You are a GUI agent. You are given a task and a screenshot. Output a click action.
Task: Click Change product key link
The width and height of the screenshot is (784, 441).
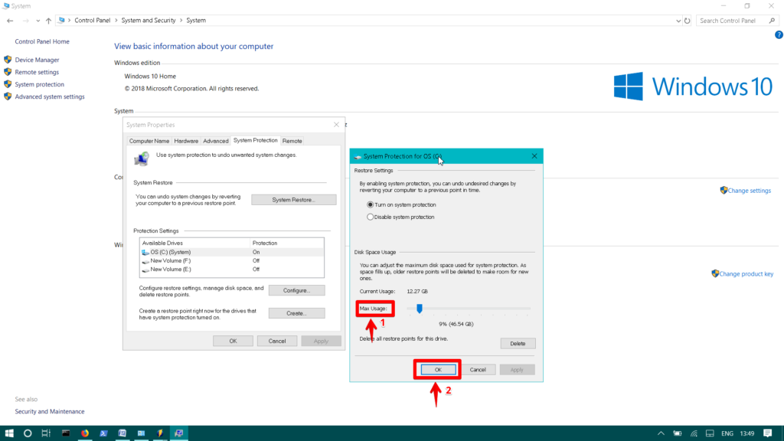point(746,274)
